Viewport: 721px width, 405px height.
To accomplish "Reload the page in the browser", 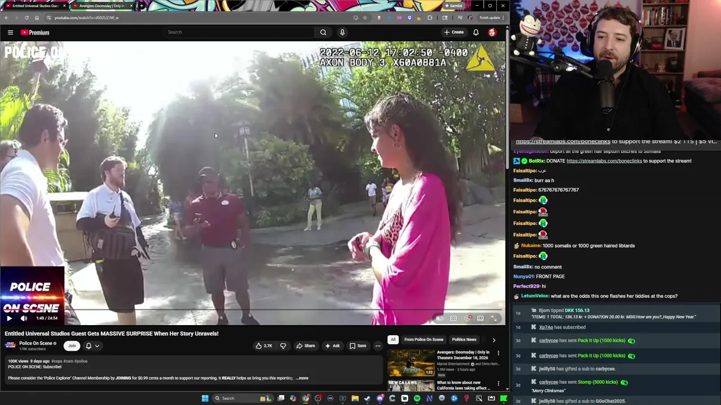I will [26, 17].
